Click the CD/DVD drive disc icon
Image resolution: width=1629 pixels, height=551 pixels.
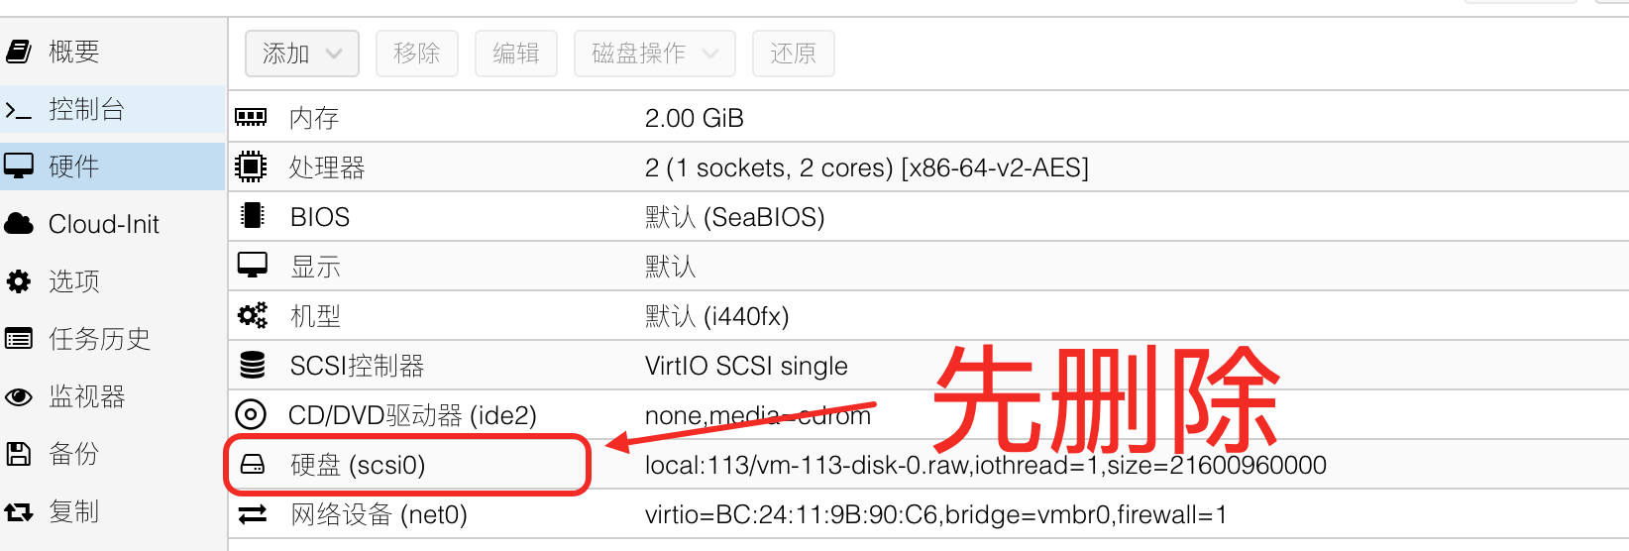pyautogui.click(x=251, y=414)
